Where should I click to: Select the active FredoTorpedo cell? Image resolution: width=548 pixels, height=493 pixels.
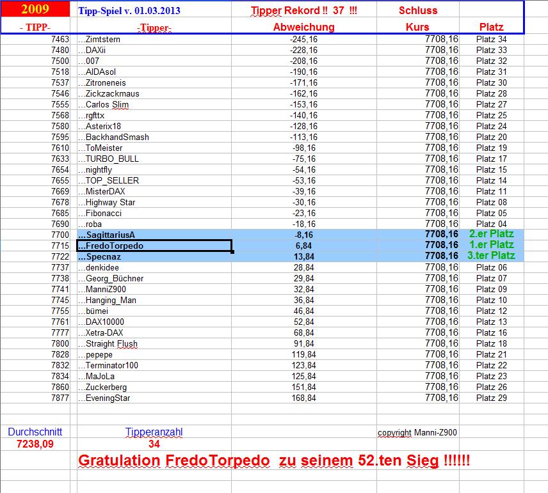(x=154, y=246)
